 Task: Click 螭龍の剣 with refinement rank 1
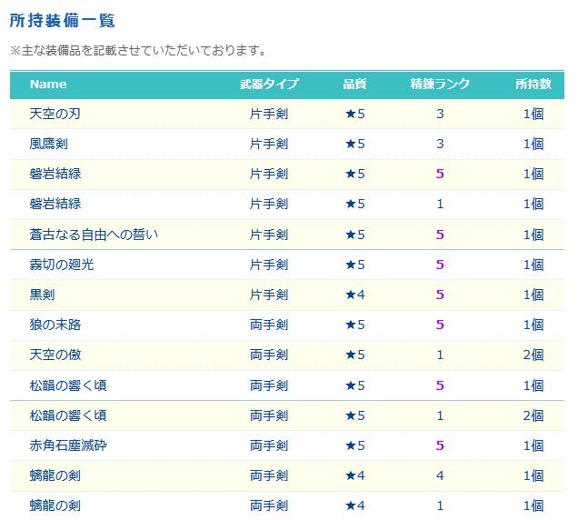click(55, 505)
